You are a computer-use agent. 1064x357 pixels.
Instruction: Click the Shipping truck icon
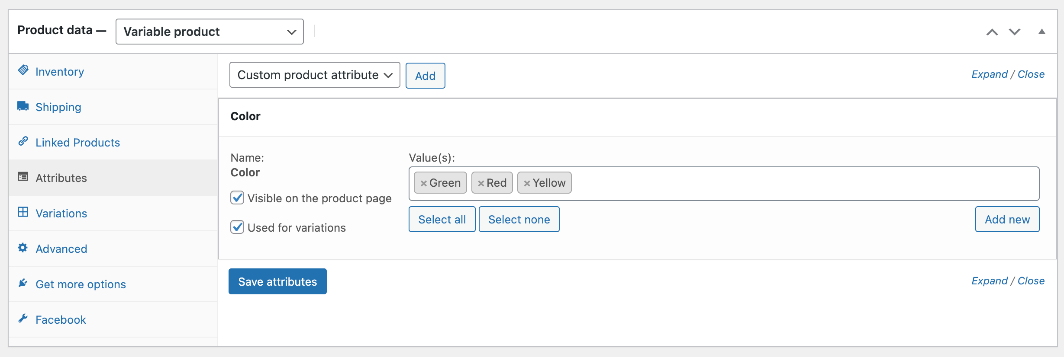[23, 106]
